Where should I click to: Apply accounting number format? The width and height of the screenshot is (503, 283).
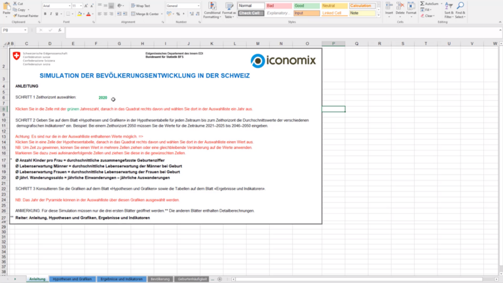pyautogui.click(x=169, y=14)
